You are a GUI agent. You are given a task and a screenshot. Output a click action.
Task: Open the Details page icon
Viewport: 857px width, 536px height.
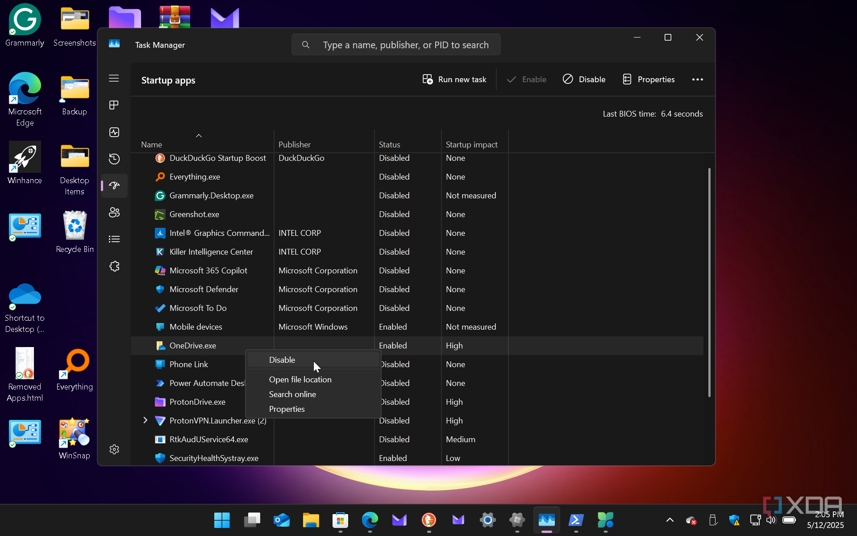(x=114, y=239)
